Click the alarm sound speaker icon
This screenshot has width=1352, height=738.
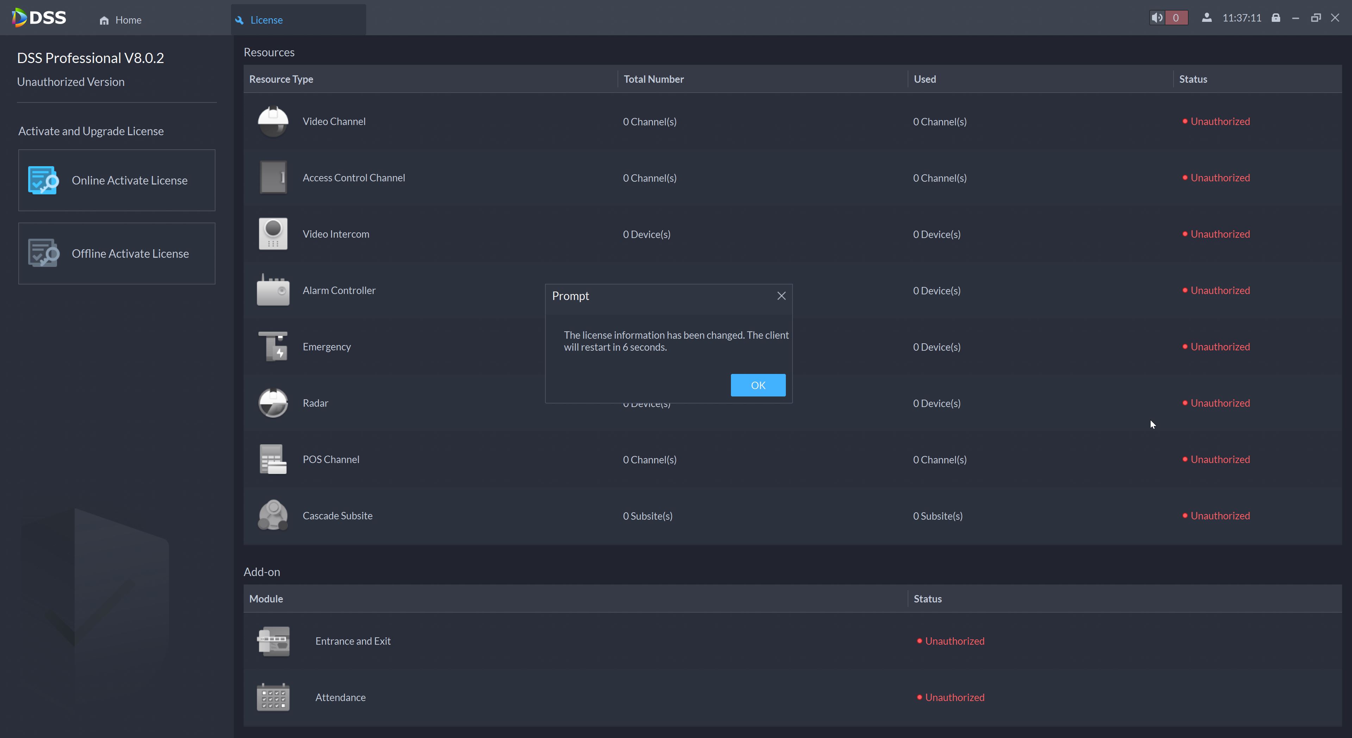point(1157,18)
